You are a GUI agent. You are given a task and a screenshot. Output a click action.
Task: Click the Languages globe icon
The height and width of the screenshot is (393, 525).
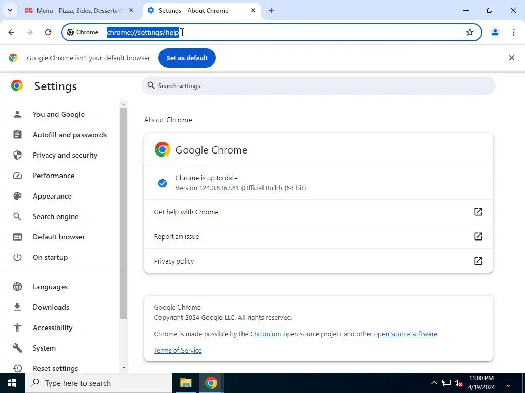(17, 287)
